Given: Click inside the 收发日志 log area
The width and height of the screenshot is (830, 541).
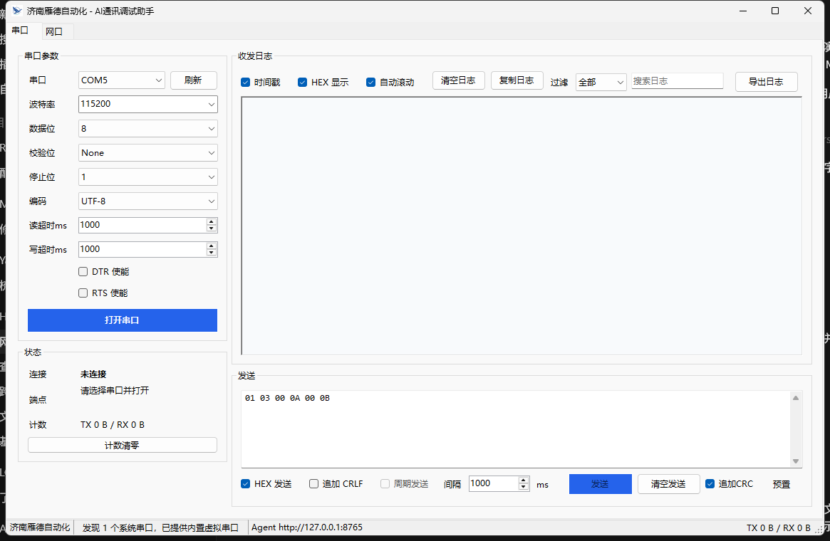Looking at the screenshot, I should [x=522, y=226].
